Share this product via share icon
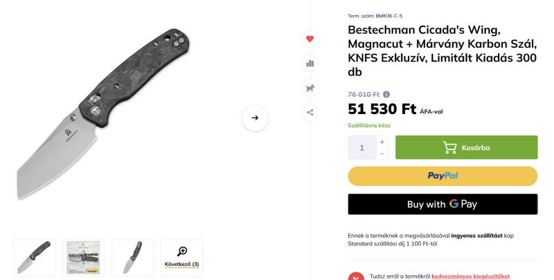Viewport: 554px width, 280px height. tap(310, 112)
